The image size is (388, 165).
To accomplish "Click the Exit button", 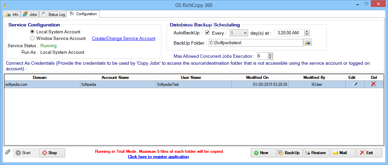I will (x=369, y=153).
